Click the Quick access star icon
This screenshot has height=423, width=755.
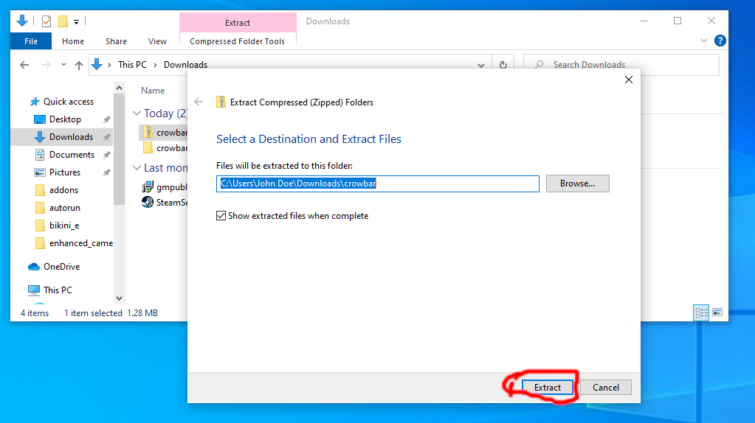[34, 102]
